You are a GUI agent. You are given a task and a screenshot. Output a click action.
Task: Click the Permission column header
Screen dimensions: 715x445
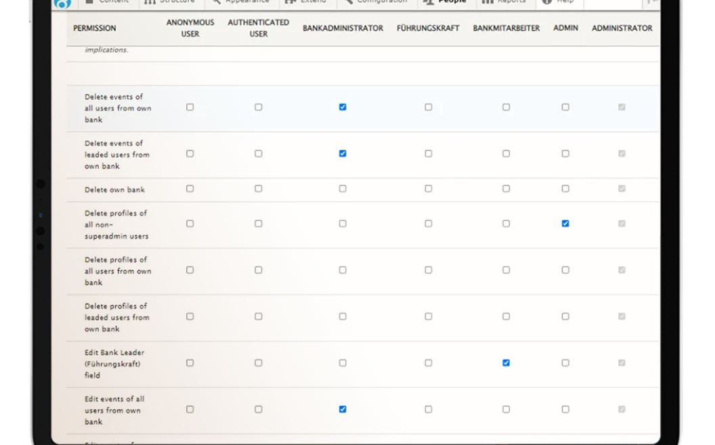point(94,28)
